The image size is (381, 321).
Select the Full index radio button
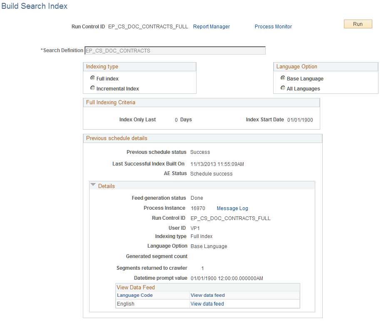92,78
